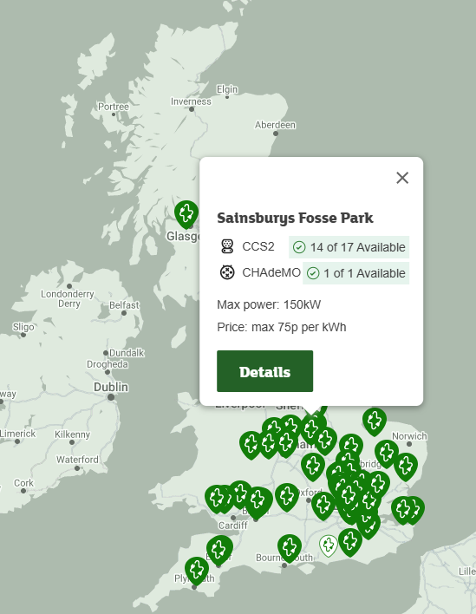Select the charger pin near Plymouth
The image size is (476, 614).
point(197,571)
